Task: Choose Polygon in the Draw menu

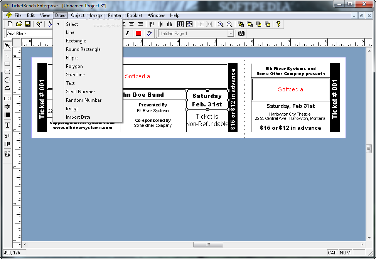Action: (x=88, y=66)
